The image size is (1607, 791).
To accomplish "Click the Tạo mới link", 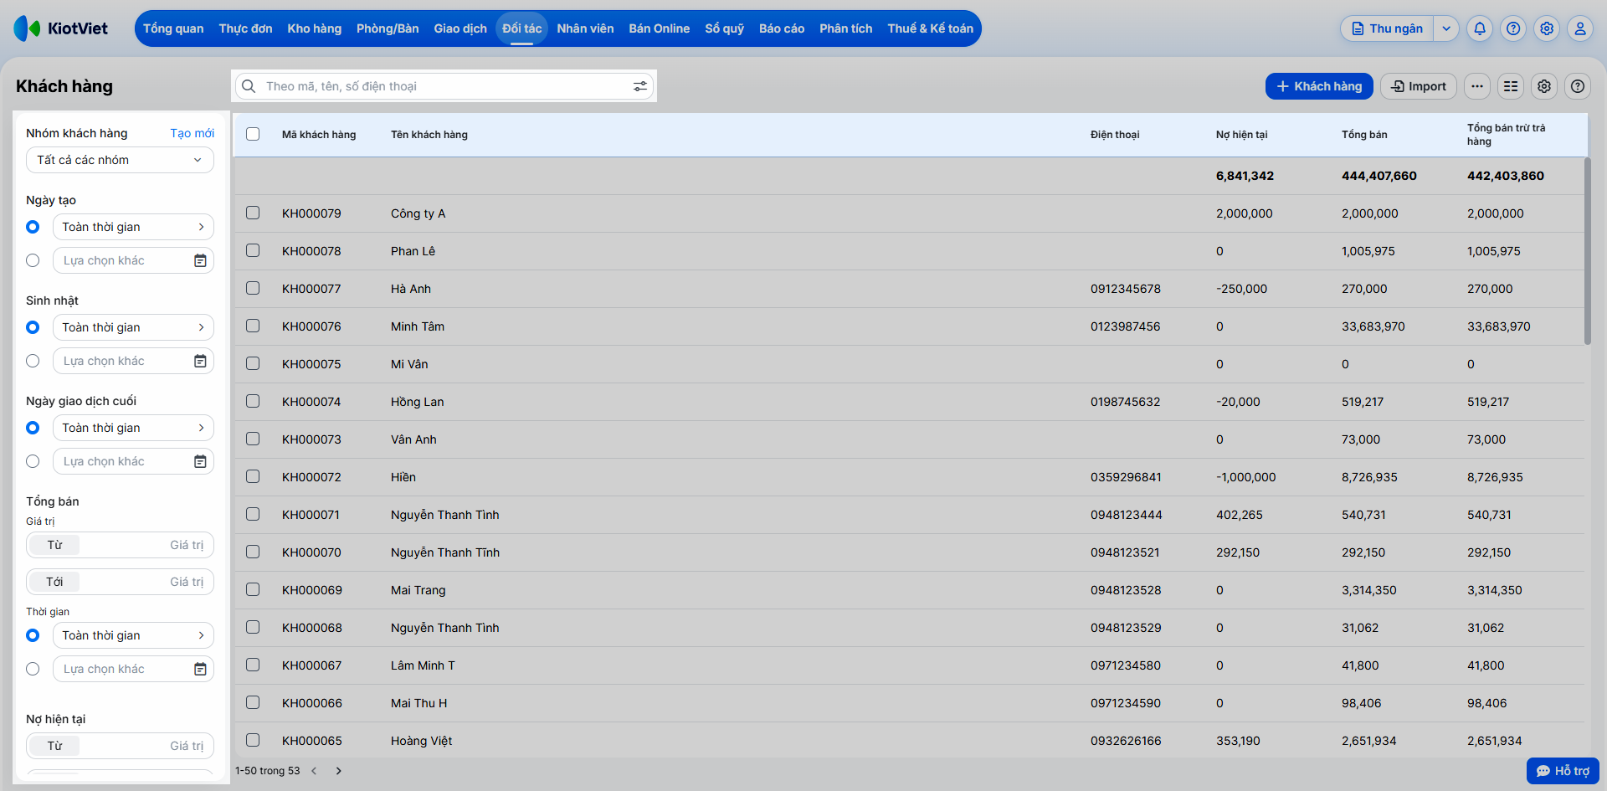I will click(192, 133).
